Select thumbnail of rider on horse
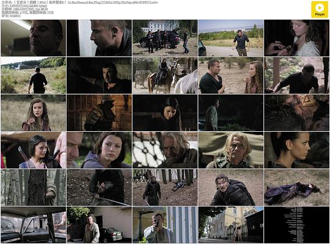This screenshot has height=244, width=330. point(165,76)
